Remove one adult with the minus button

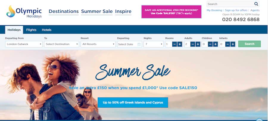click(x=193, y=44)
